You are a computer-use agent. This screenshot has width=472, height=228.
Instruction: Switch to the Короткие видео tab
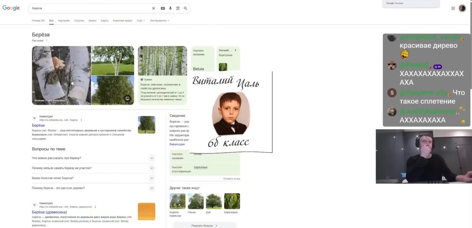point(122,21)
